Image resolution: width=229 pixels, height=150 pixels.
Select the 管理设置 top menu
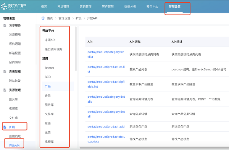(x=175, y=6)
